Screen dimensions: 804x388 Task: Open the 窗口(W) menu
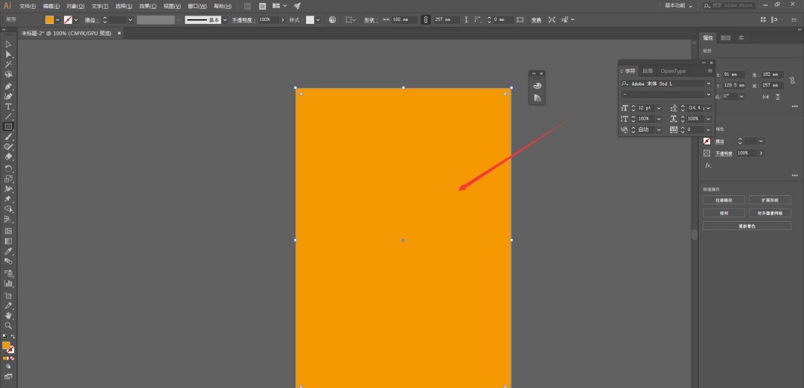click(x=197, y=6)
